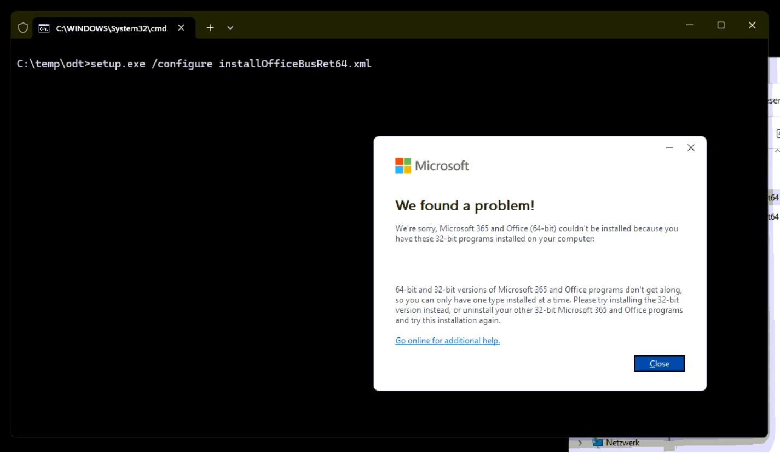The image size is (780, 453).
Task: Close the error dialog with X
Action: (691, 148)
